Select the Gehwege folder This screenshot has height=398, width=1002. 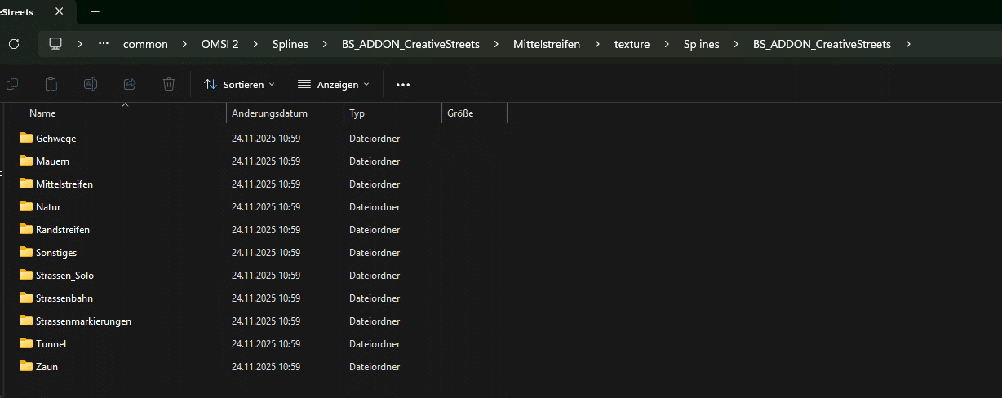55,139
